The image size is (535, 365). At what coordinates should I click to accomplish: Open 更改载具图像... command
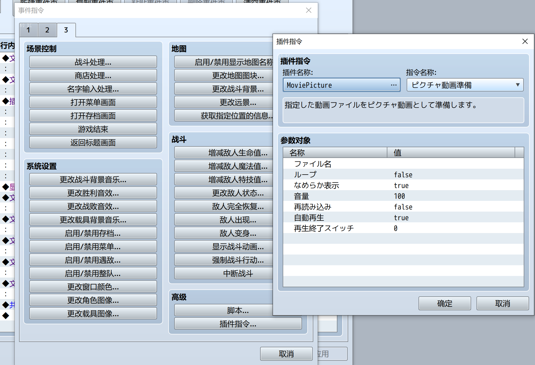coord(93,314)
